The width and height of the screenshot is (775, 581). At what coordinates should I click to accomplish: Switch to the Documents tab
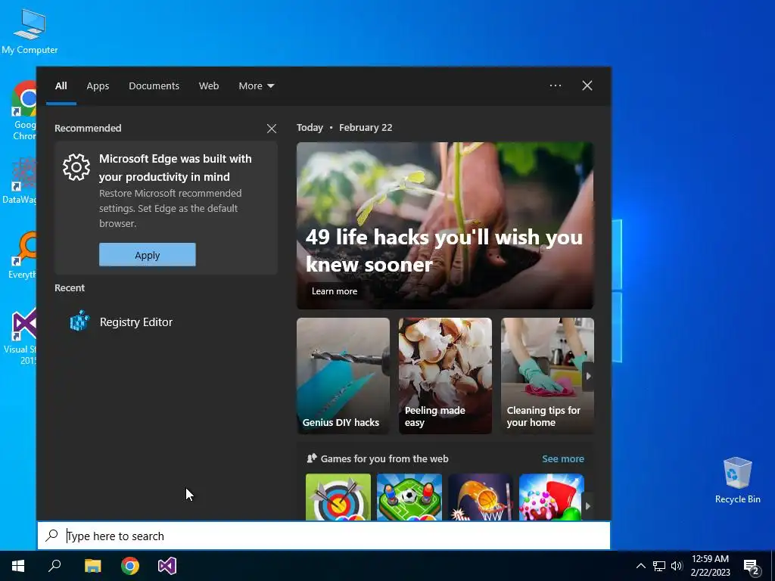(154, 86)
